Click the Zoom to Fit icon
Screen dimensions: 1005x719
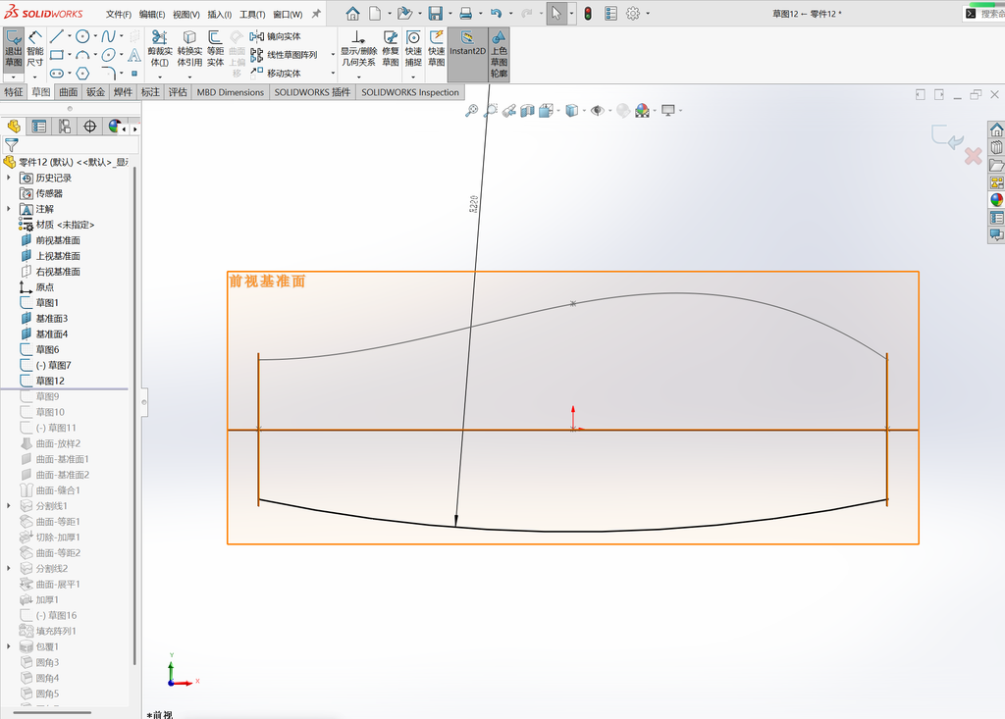[471, 111]
